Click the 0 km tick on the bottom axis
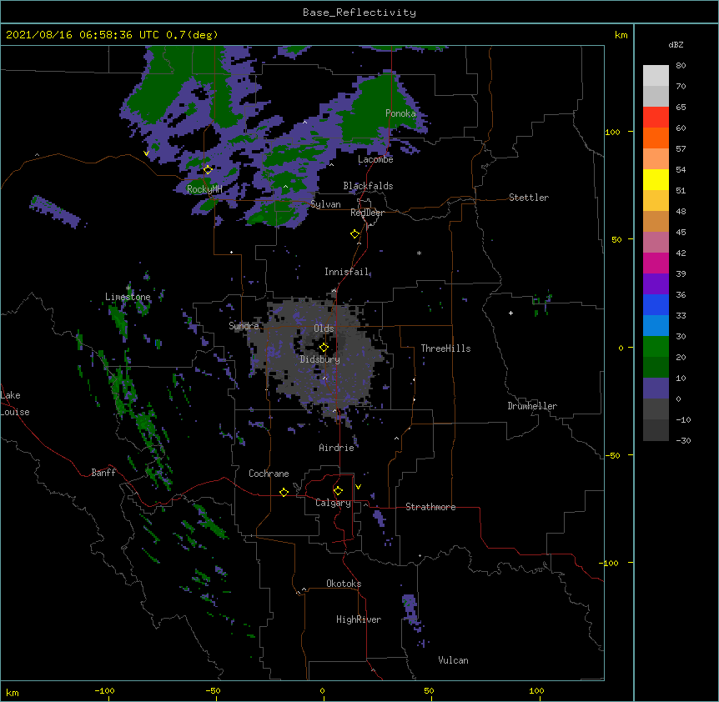Viewport: 719px width, 702px height. point(322,691)
